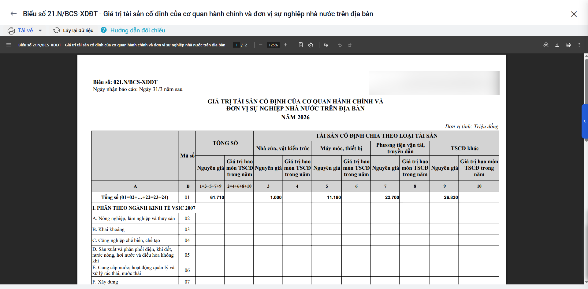
Task: Click the Ngày nhận báo cáo line
Action: (138, 89)
